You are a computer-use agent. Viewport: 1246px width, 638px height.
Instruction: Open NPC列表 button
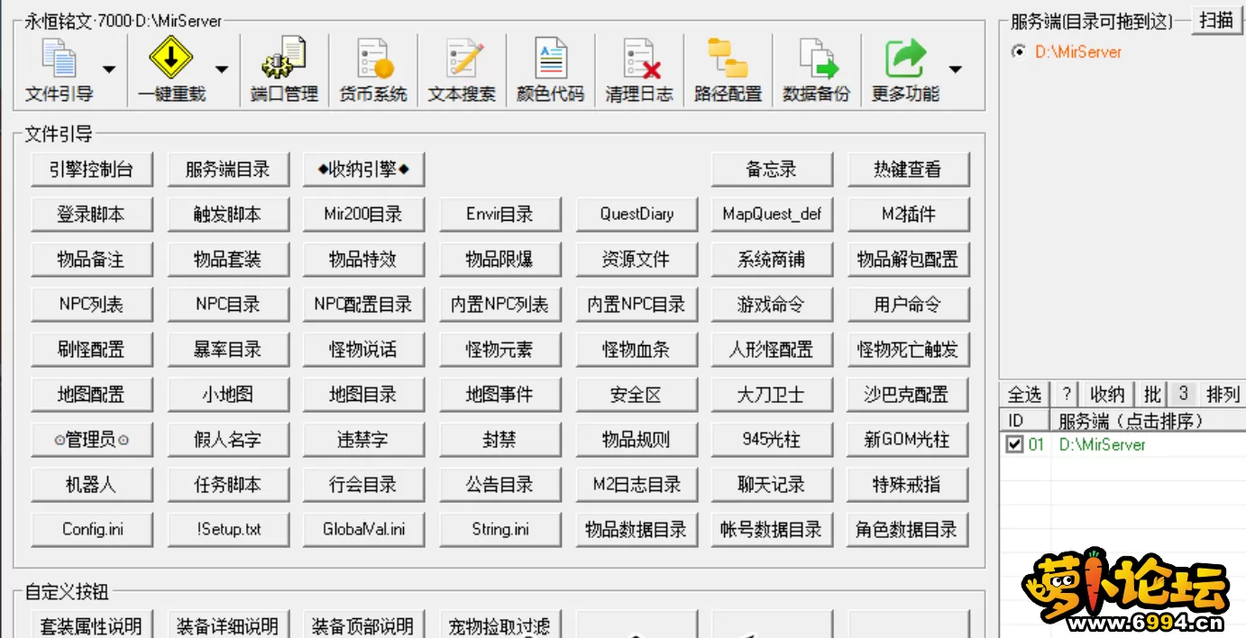click(x=91, y=305)
